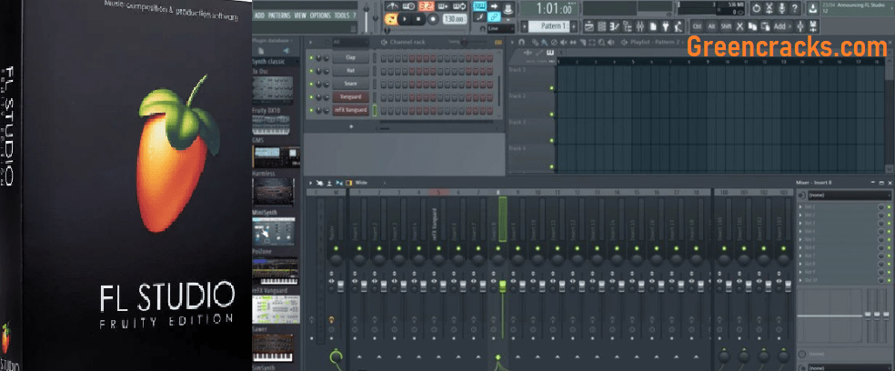This screenshot has height=371, width=895.
Task: Click the Ctrl shortcut button
Action: (697, 26)
